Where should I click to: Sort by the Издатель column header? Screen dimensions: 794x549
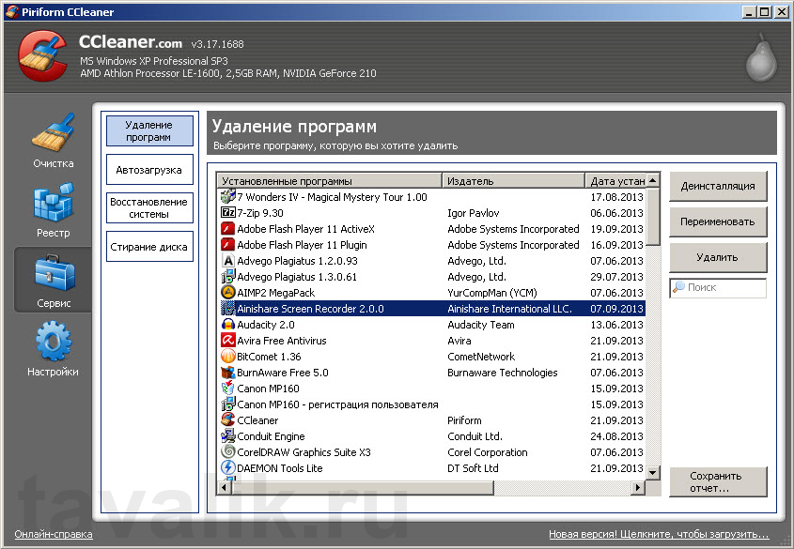[513, 180]
